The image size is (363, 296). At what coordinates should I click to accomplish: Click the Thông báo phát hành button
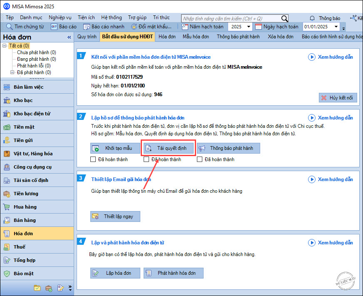coord(229,148)
